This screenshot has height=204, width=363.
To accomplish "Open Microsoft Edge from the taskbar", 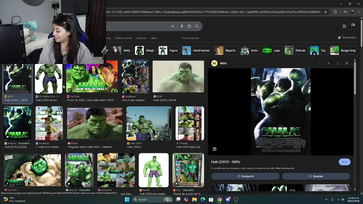I will (203, 199).
